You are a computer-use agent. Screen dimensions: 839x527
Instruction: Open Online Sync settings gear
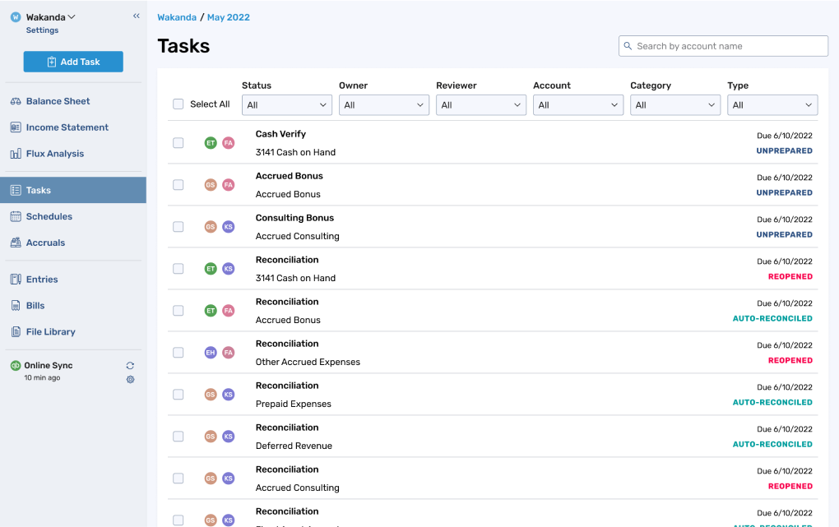point(130,380)
